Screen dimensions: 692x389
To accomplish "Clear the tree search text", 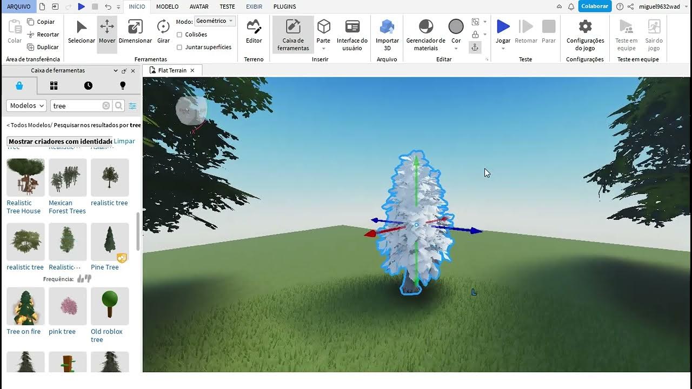I will 106,106.
